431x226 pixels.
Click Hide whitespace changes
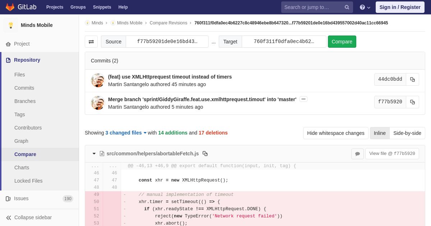click(336, 133)
